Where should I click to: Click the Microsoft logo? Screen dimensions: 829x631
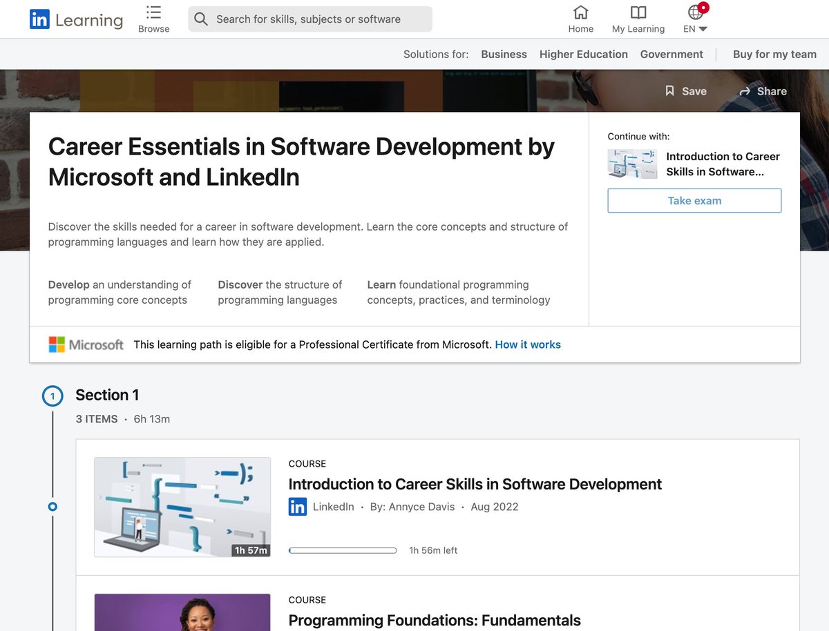click(x=86, y=344)
